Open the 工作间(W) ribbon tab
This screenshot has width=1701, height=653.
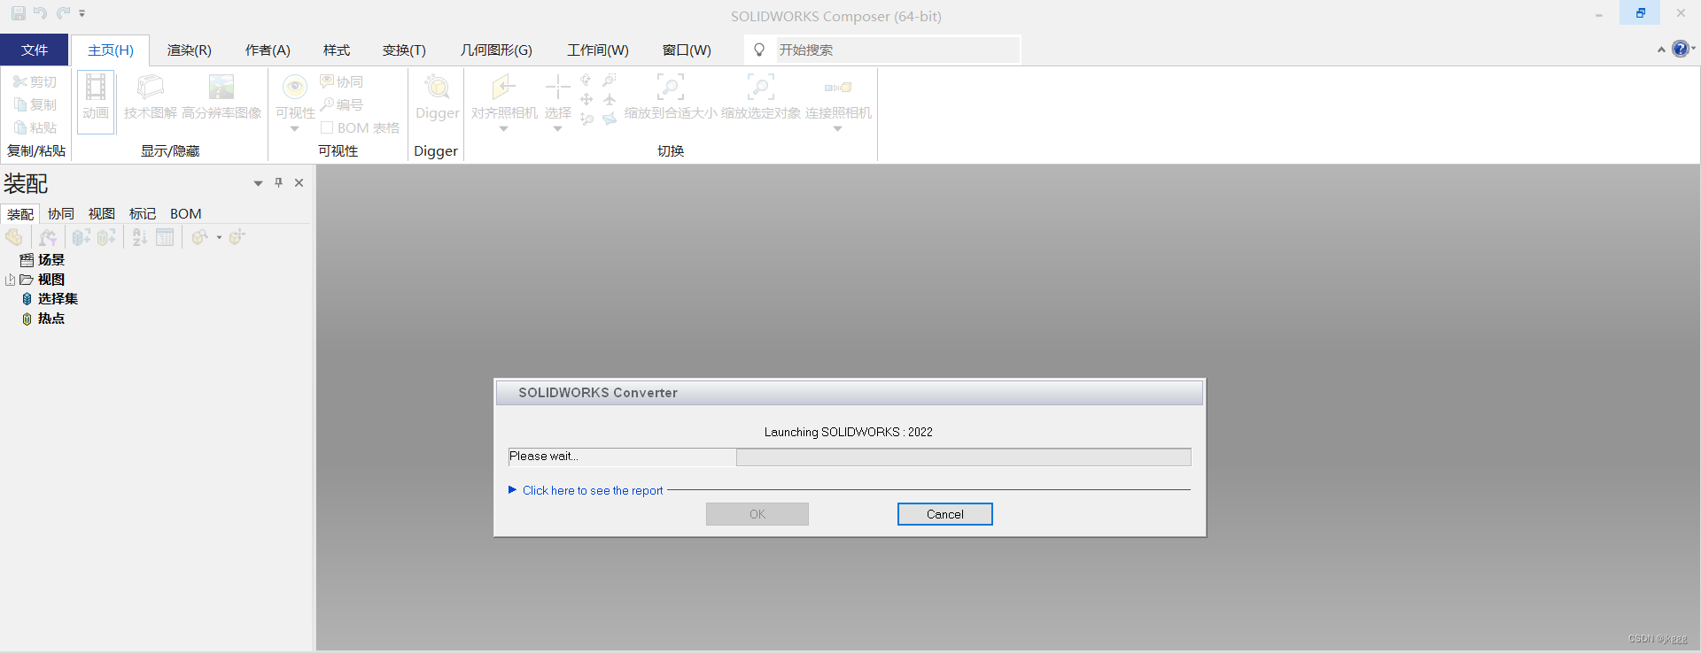click(x=598, y=50)
